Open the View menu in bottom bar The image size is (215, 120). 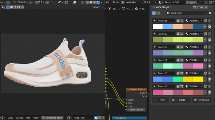coord(10,118)
